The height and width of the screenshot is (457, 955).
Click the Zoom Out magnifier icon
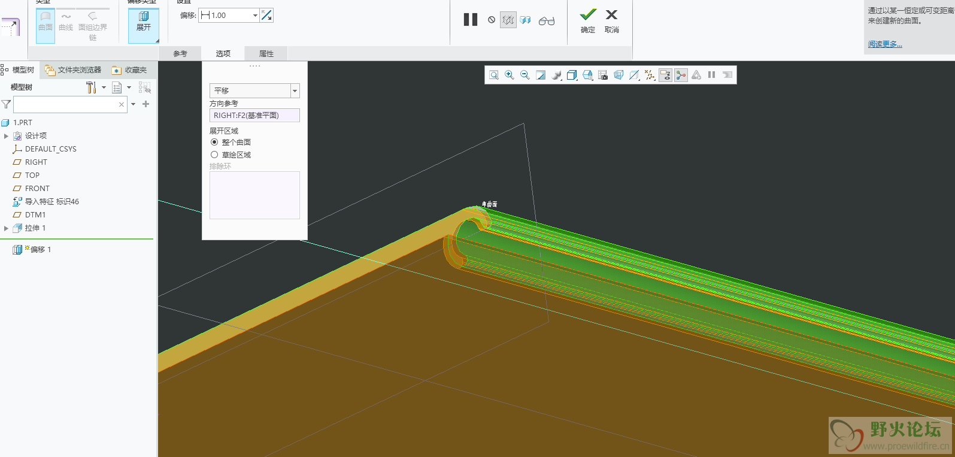pyautogui.click(x=525, y=75)
